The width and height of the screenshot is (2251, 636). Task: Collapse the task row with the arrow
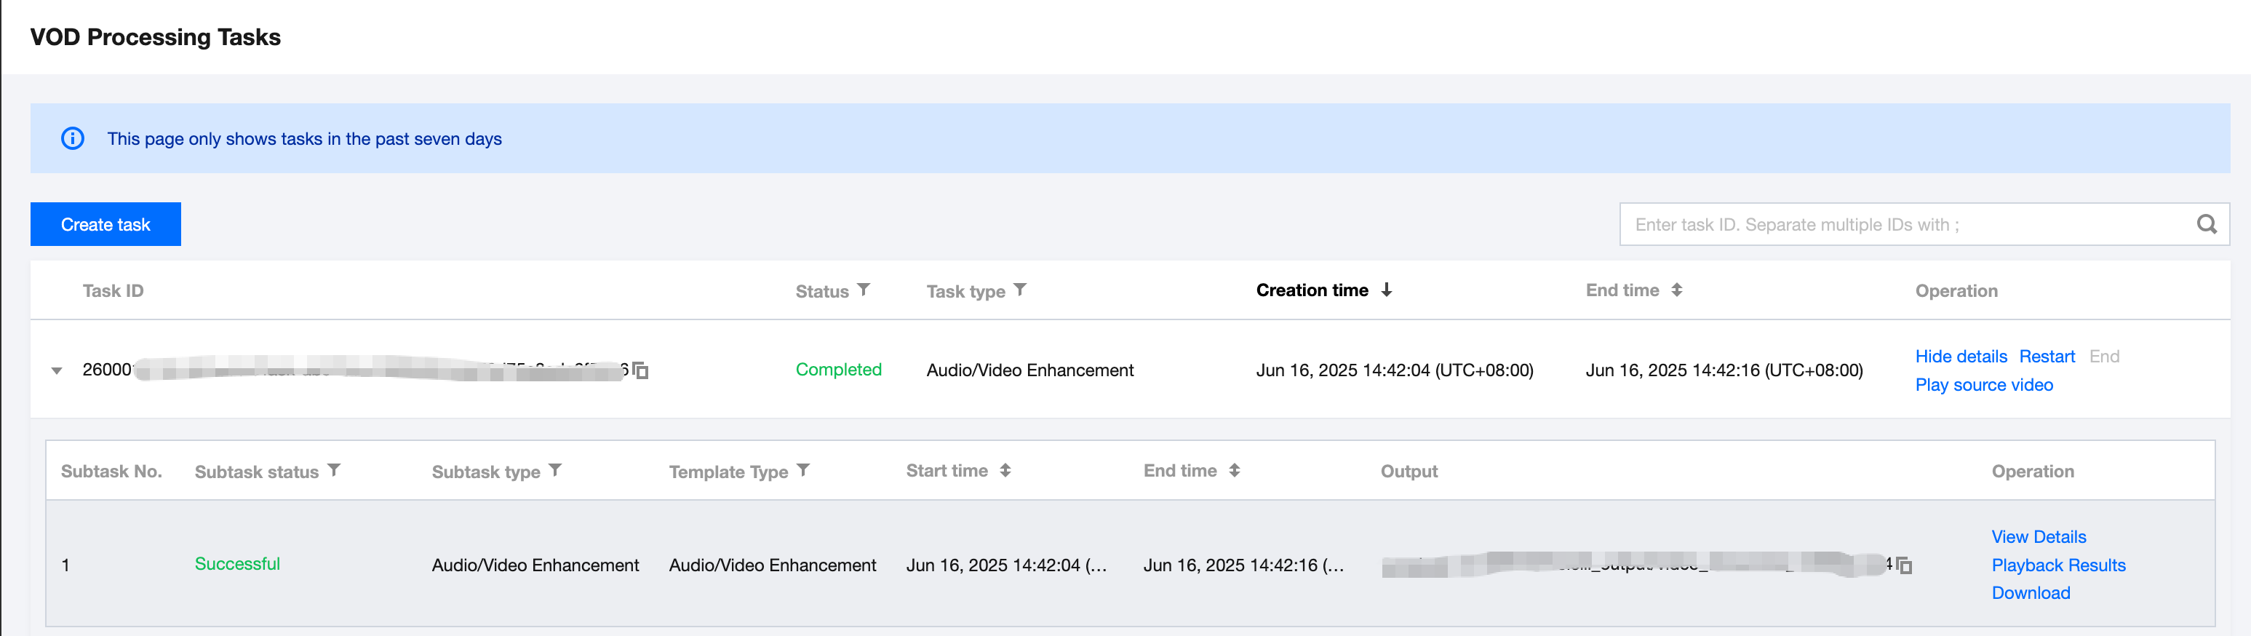tap(57, 370)
